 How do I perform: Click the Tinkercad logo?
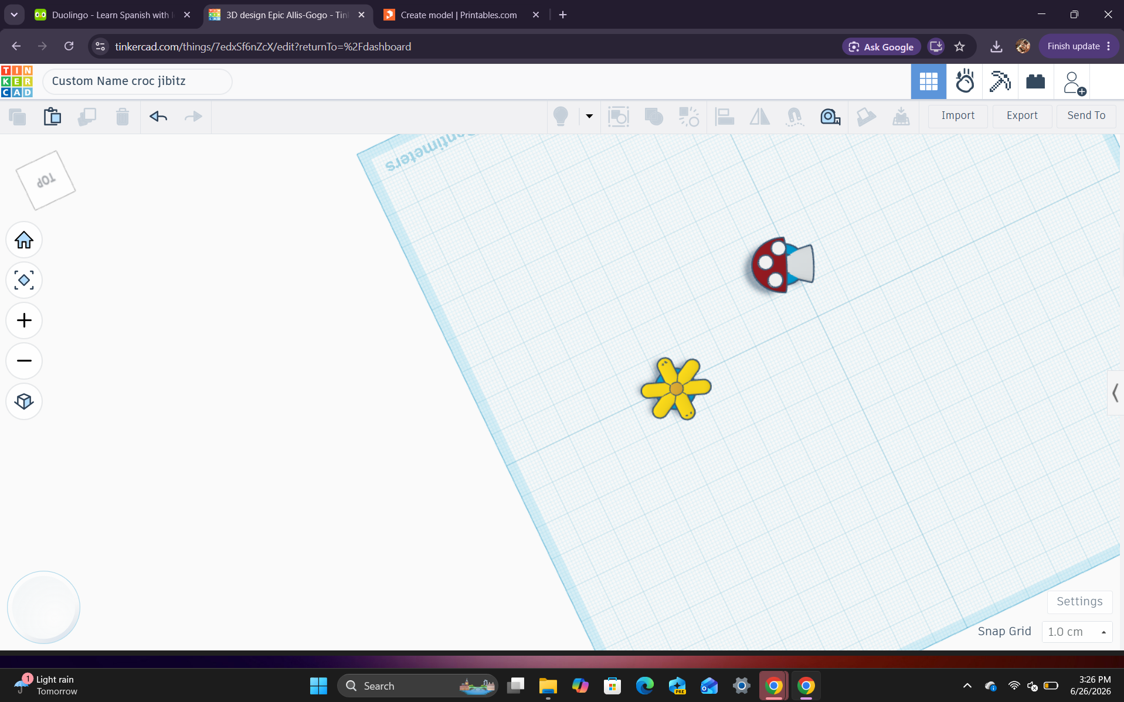click(x=16, y=81)
